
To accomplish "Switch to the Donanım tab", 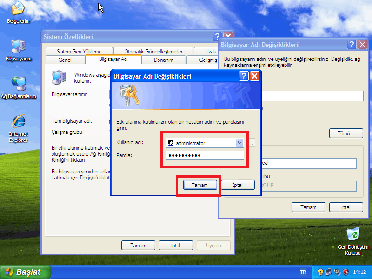I will pyautogui.click(x=163, y=60).
